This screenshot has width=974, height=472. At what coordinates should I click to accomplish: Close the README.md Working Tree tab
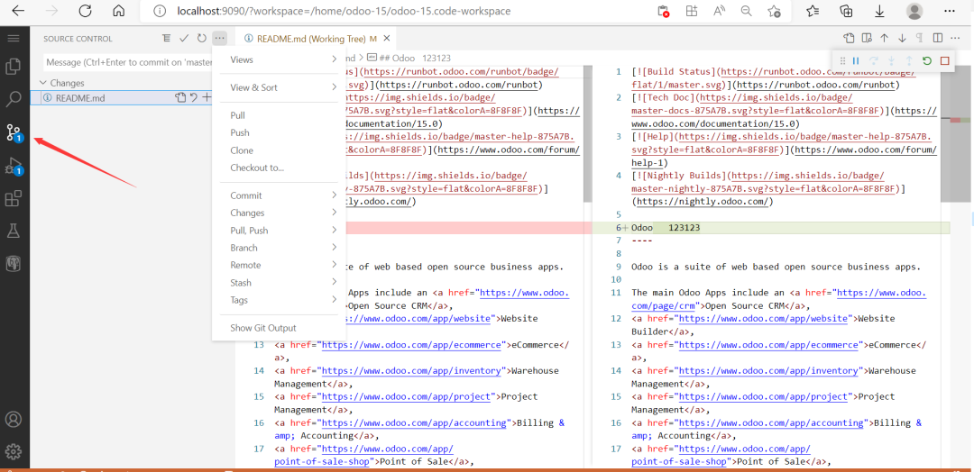tap(386, 39)
